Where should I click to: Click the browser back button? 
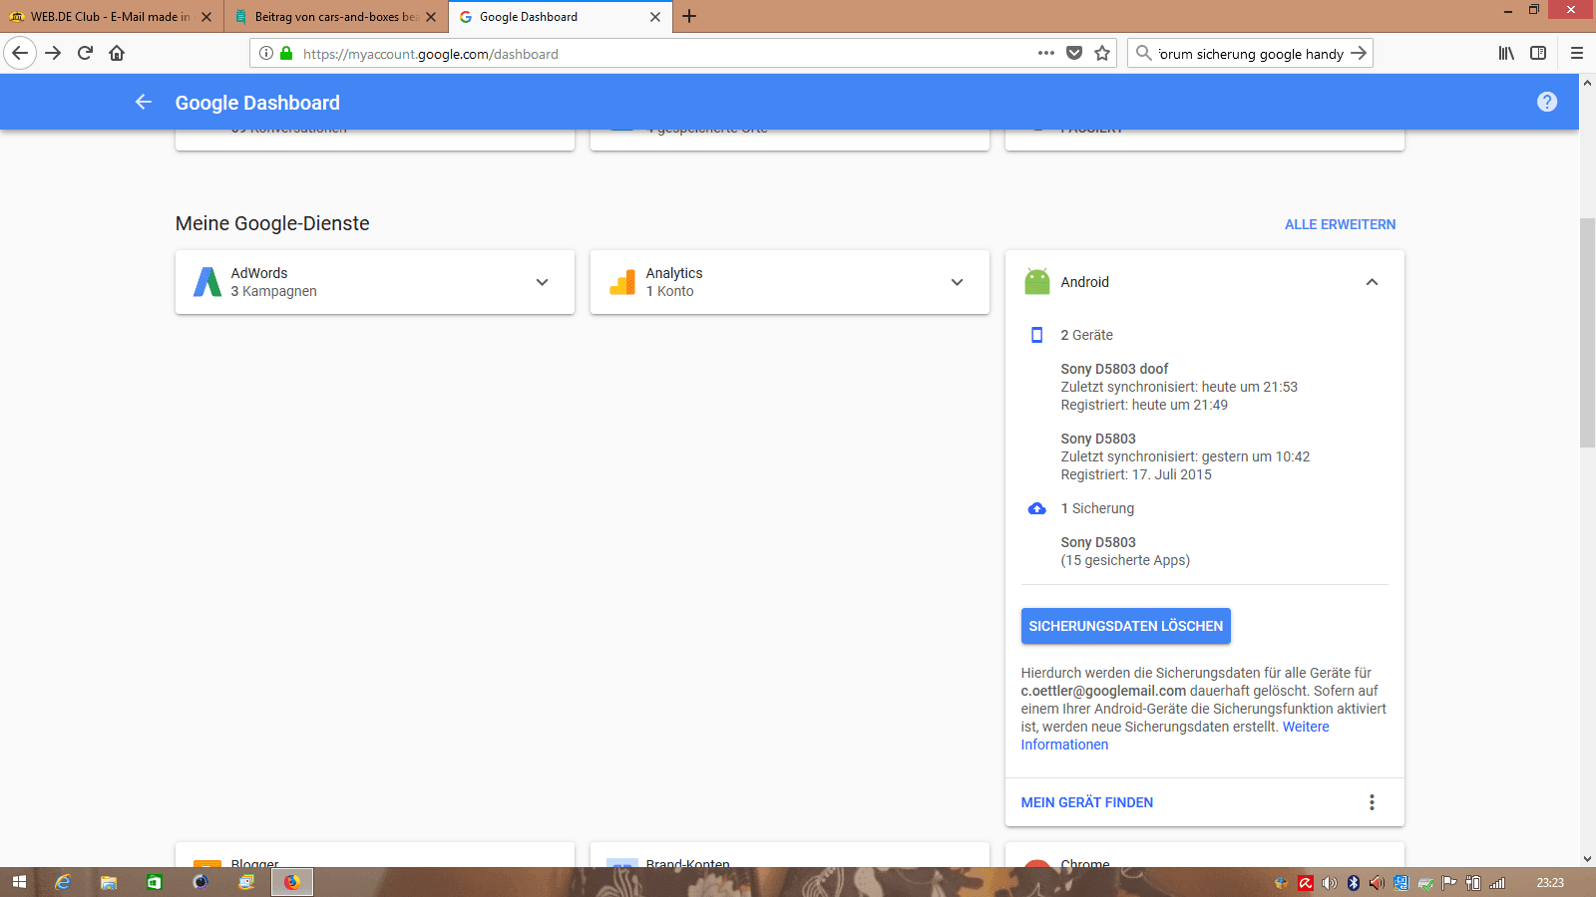(20, 53)
